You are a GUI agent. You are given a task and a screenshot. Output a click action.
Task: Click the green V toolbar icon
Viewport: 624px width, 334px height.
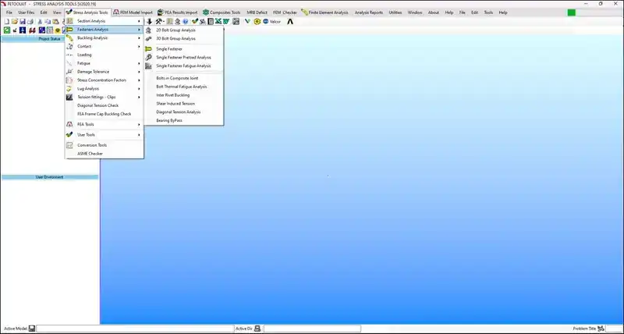click(x=247, y=21)
